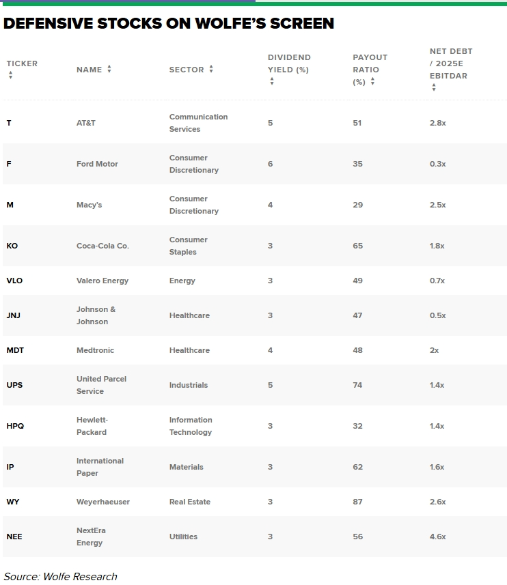Image resolution: width=507 pixels, height=585 pixels.
Task: Click the sort arrows beside Sector
Action: pos(211,69)
